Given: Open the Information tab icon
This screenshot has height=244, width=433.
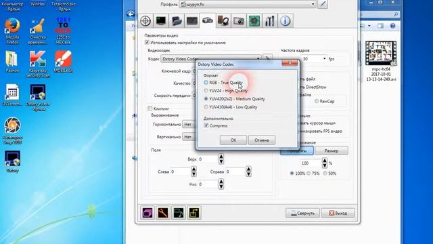Looking at the screenshot, I should 286,21.
